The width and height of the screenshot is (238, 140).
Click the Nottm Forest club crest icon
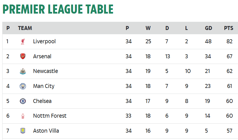point(23,116)
